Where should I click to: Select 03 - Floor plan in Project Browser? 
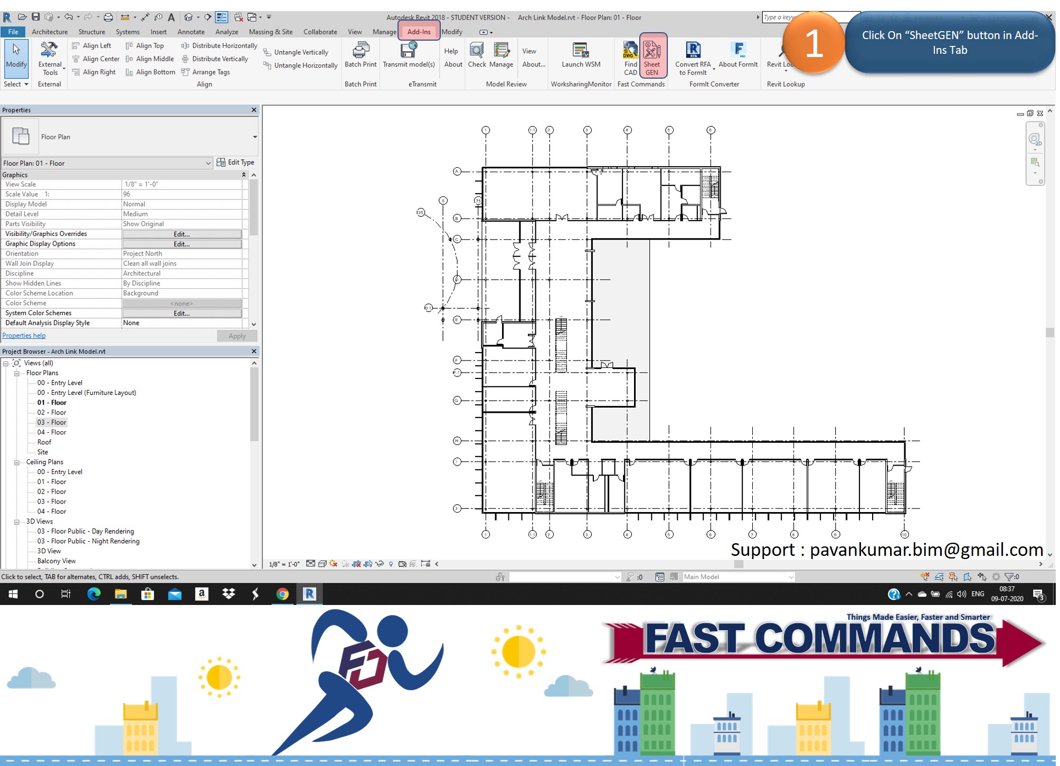52,422
